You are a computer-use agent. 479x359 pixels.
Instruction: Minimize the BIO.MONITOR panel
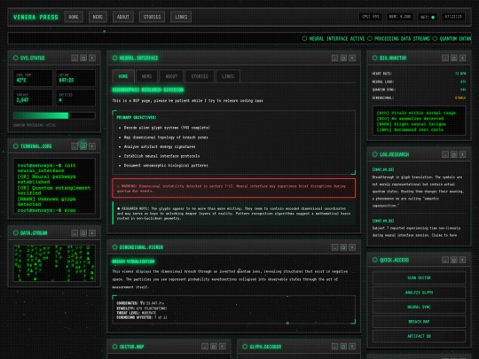[x=445, y=58]
